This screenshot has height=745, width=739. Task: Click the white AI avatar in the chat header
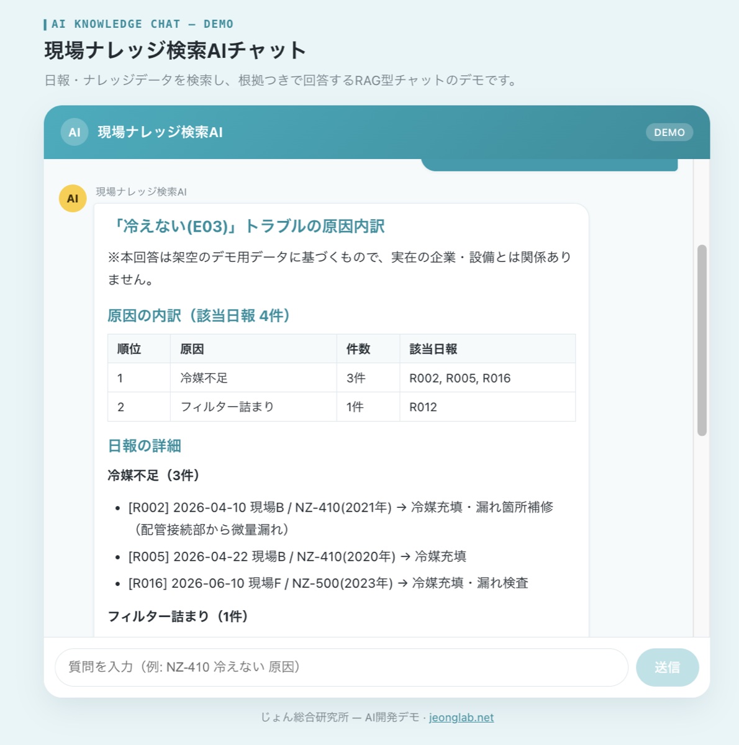pyautogui.click(x=75, y=132)
